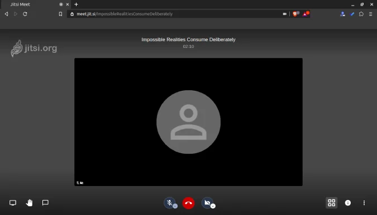377x215 pixels.
Task: Toggle tile view layout
Action: pos(332,203)
